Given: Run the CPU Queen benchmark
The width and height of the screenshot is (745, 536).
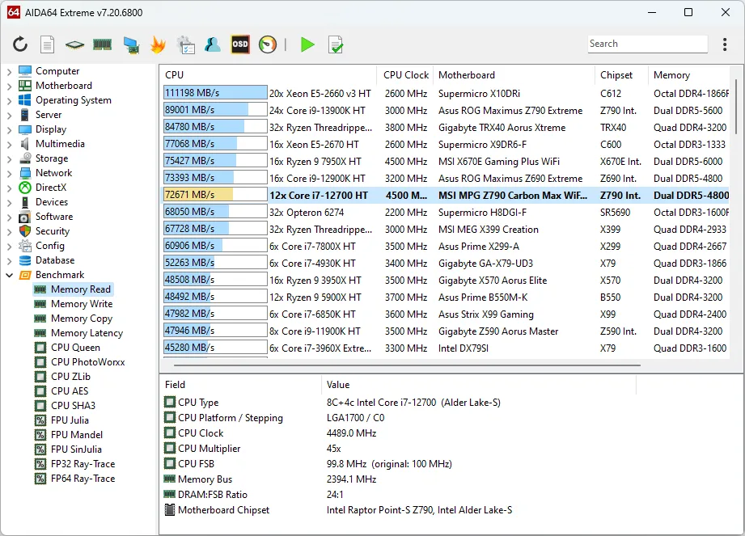Looking at the screenshot, I should click(77, 347).
